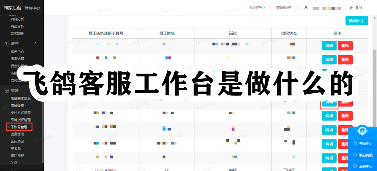Open 渠道管理 in the sidebar

(x=17, y=134)
